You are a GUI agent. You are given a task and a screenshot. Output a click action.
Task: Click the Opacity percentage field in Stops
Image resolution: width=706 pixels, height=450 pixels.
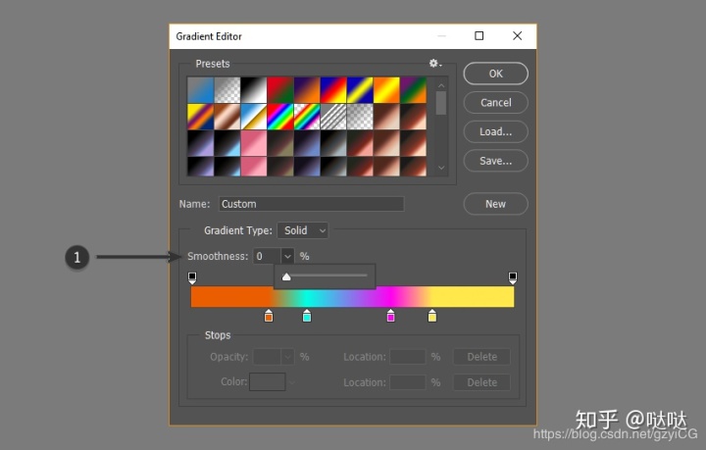pyautogui.click(x=267, y=357)
